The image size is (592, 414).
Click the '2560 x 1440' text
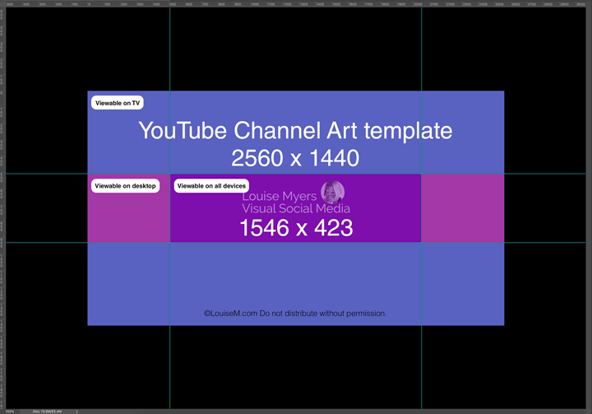pyautogui.click(x=295, y=158)
